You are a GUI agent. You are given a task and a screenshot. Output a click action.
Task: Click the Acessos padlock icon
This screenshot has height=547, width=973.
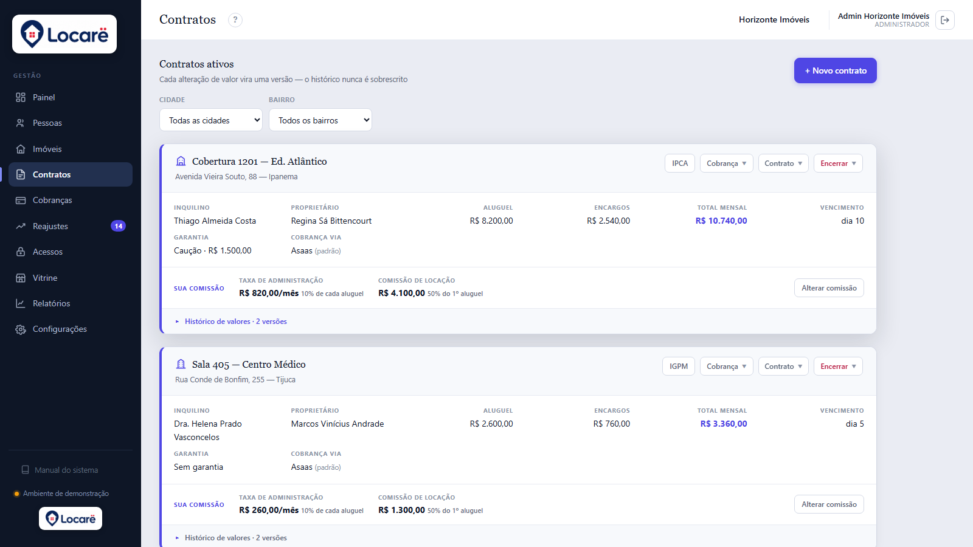pos(21,252)
